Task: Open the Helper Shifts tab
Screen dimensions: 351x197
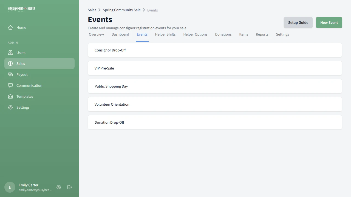Action: (x=165, y=34)
